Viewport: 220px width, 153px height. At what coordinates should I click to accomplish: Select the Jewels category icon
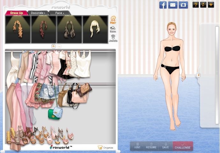113,38
